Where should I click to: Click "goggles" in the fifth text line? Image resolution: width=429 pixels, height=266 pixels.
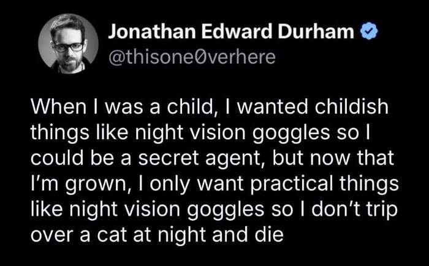click(x=226, y=211)
